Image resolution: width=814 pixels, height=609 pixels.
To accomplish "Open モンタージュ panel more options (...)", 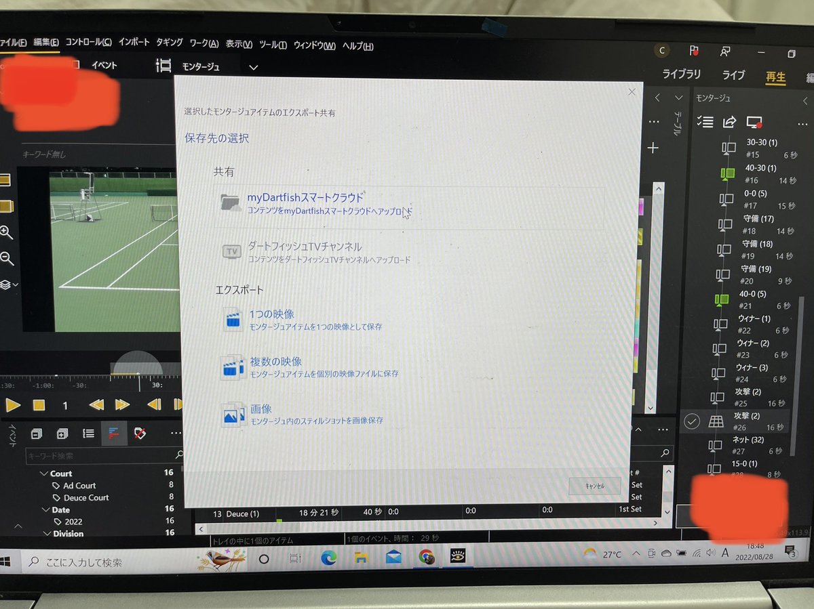I will 803,123.
